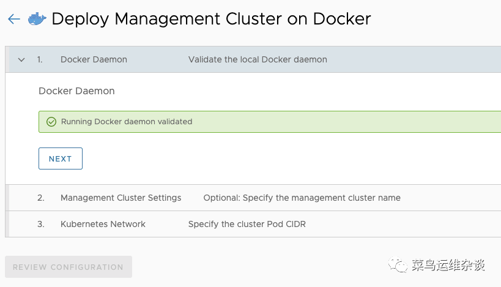501x287 pixels.
Task: Collapse step 1 with the chevron
Action: point(21,60)
